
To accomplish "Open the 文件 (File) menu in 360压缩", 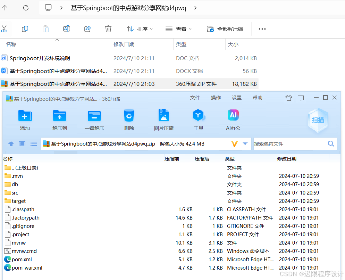I will tap(195, 98).
